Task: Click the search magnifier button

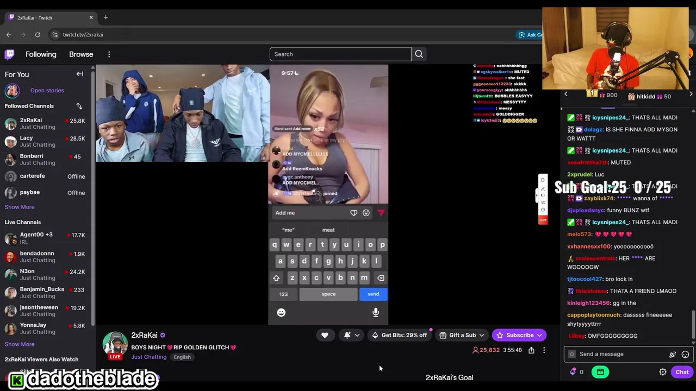Action: point(419,54)
